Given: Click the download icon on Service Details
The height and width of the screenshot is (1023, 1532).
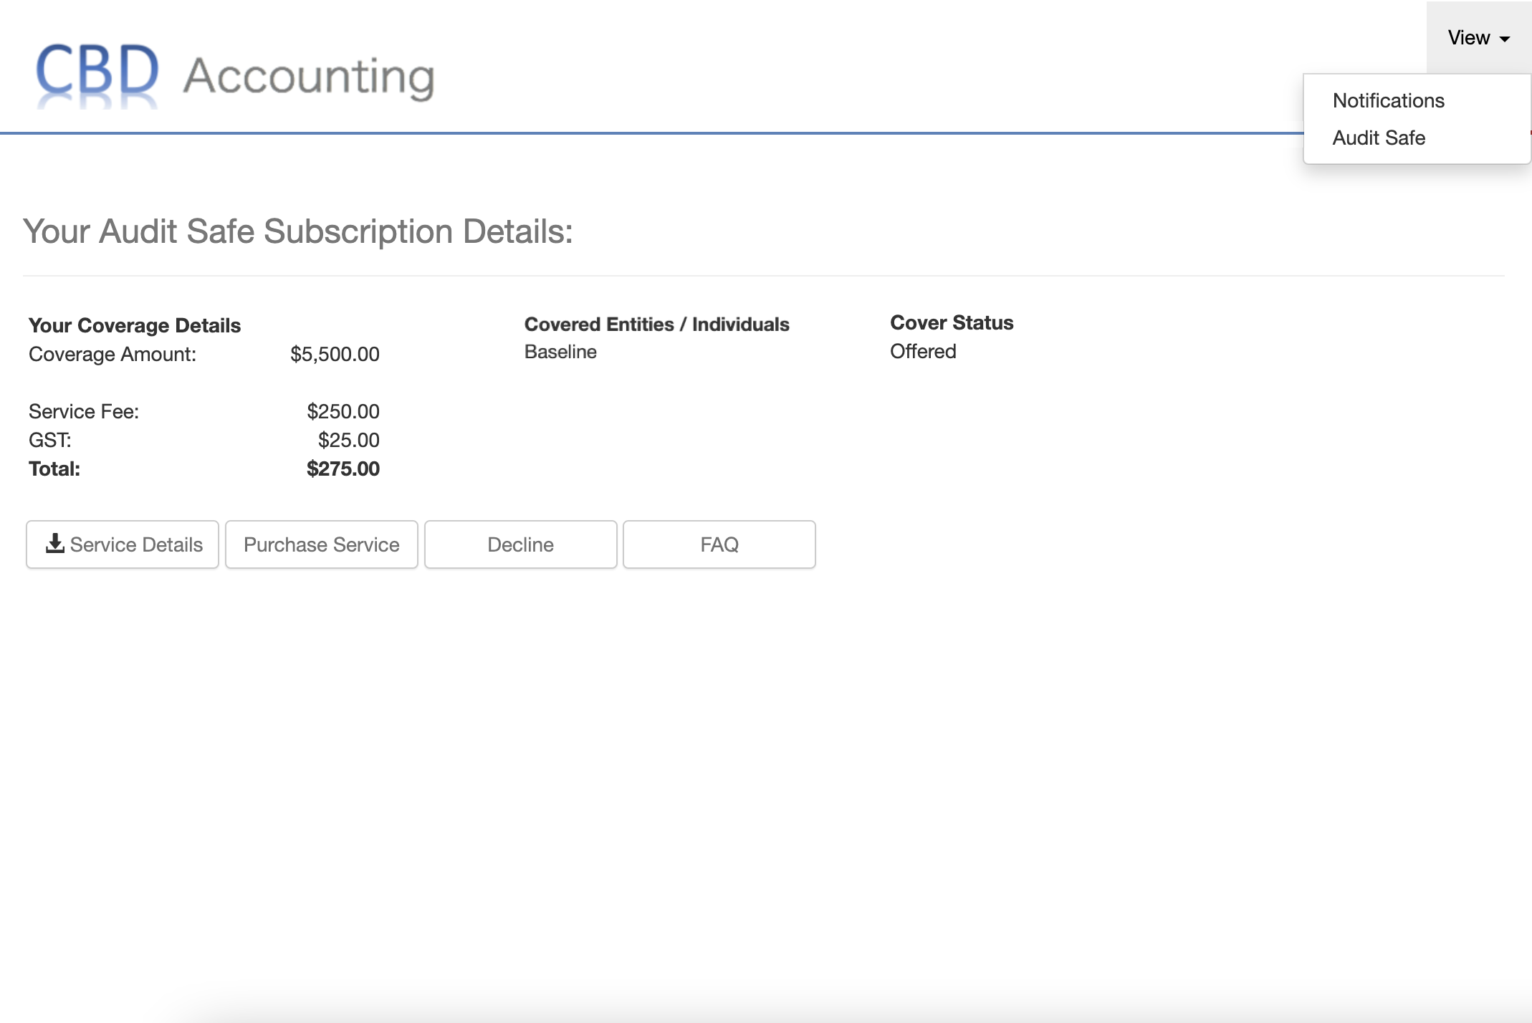Looking at the screenshot, I should [55, 544].
